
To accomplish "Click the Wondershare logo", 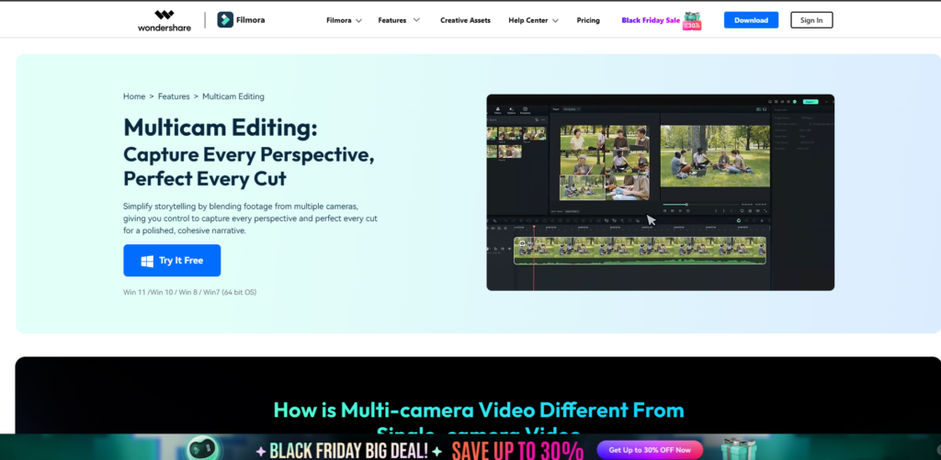I will [x=164, y=20].
